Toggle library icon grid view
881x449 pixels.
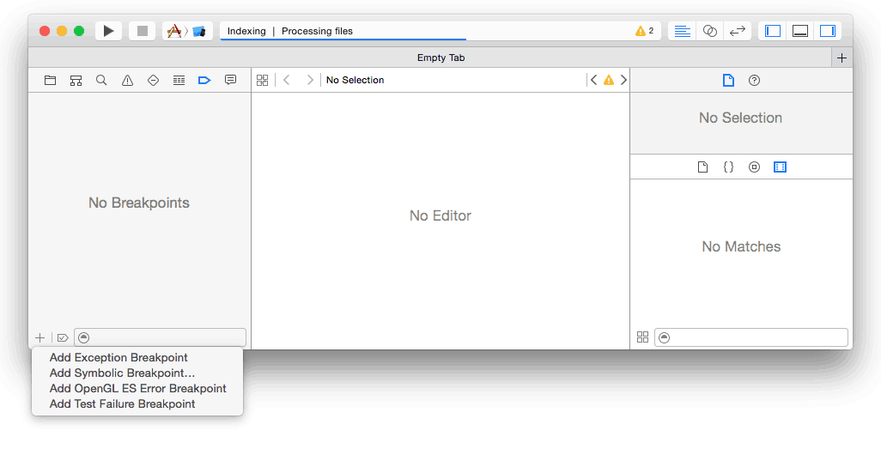tap(643, 337)
